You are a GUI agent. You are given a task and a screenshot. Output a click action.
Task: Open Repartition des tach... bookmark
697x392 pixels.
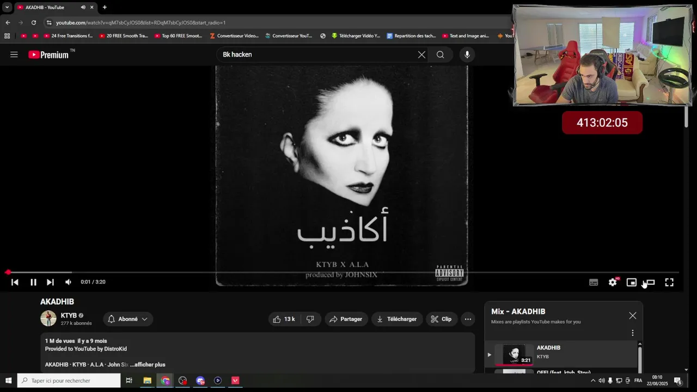411,36
